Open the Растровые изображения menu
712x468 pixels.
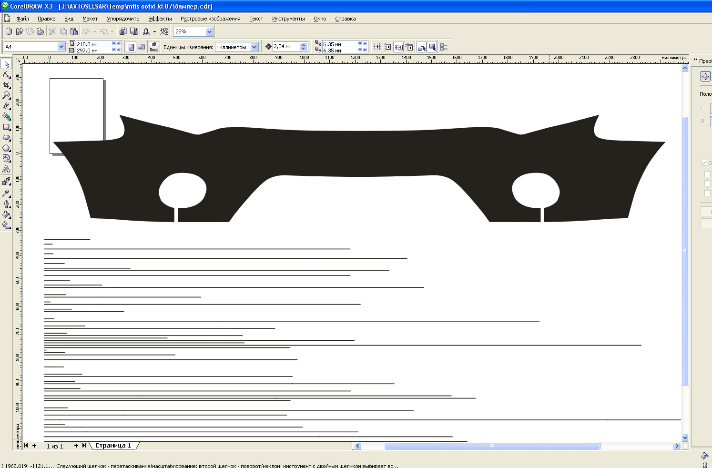point(210,19)
